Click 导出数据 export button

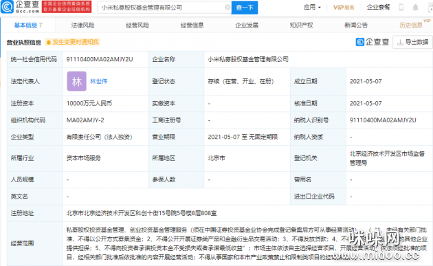(412, 42)
